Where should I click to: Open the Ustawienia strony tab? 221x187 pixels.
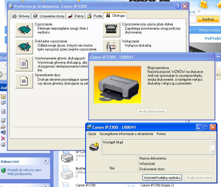tap(49, 16)
